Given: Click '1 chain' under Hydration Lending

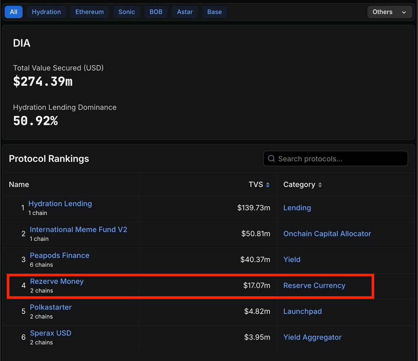Looking at the screenshot, I should click(x=38, y=213).
